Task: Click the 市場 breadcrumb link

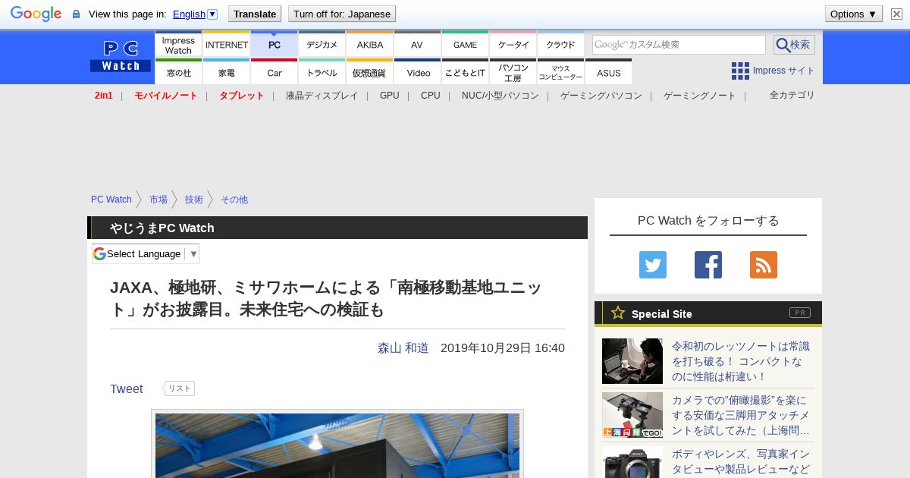Action: coord(158,200)
